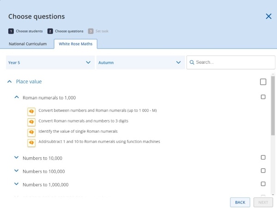Open the Autumn term dropdown

click(140, 62)
